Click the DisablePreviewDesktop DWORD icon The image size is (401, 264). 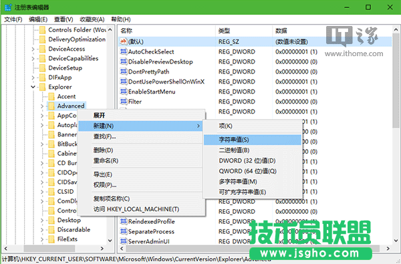pos(124,61)
